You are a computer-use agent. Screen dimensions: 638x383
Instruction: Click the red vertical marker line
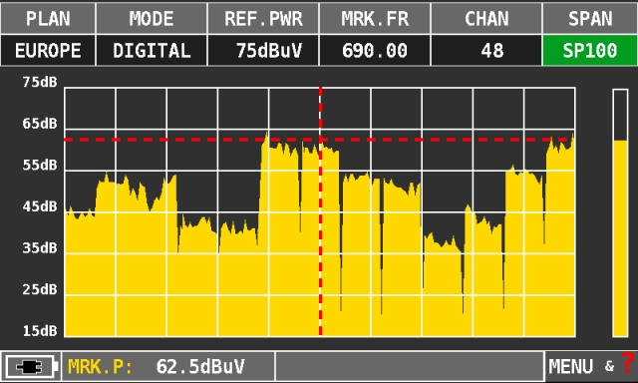tap(321, 211)
